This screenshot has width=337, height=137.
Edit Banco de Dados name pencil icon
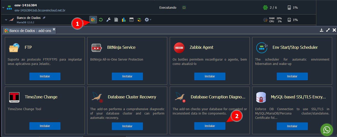pyautogui.click(x=44, y=18)
